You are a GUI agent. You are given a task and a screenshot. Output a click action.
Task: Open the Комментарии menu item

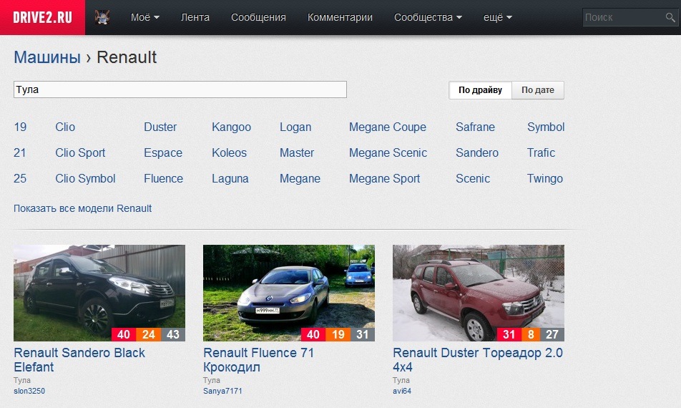point(340,17)
